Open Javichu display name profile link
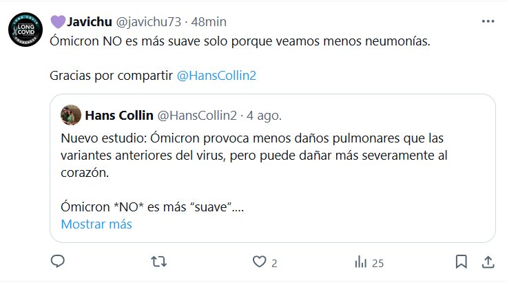 point(91,22)
